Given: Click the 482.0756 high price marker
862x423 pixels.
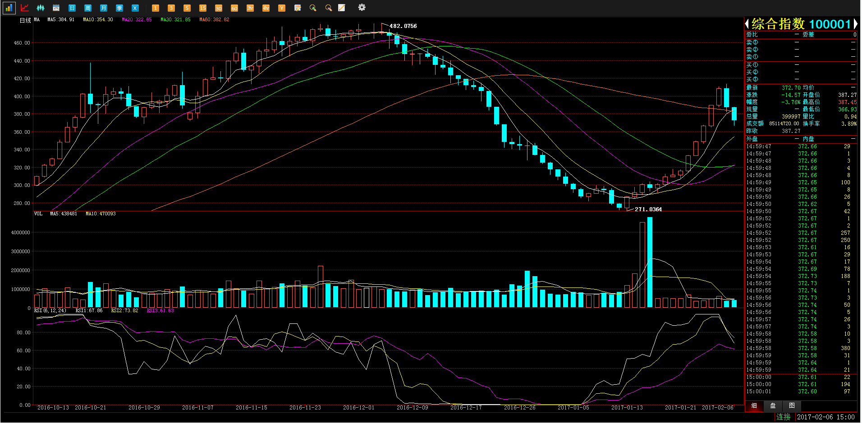Looking at the screenshot, I should (403, 26).
